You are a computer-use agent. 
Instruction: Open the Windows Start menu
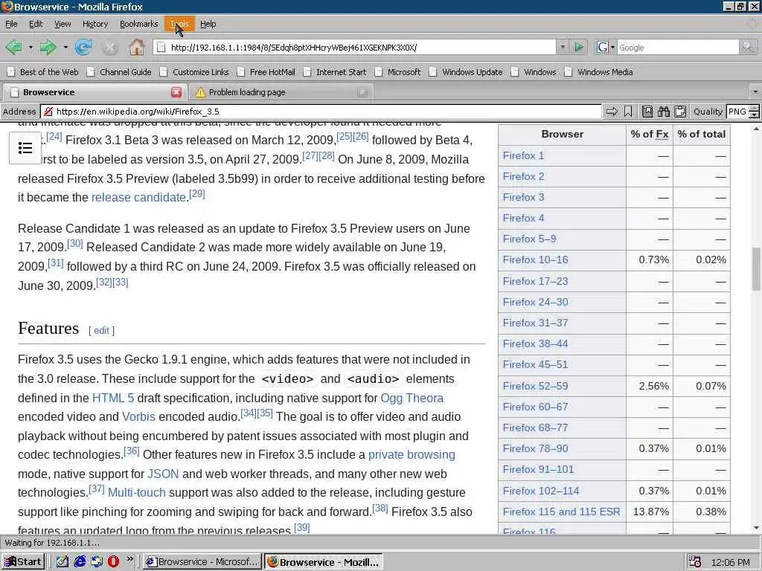click(x=23, y=562)
